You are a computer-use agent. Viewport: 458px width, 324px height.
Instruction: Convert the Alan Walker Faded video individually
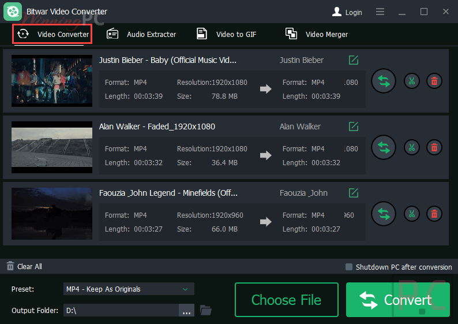tap(383, 147)
